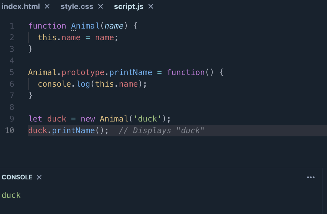The width and height of the screenshot is (327, 214).
Task: Click the CONSOLE panel label
Action: 17,177
